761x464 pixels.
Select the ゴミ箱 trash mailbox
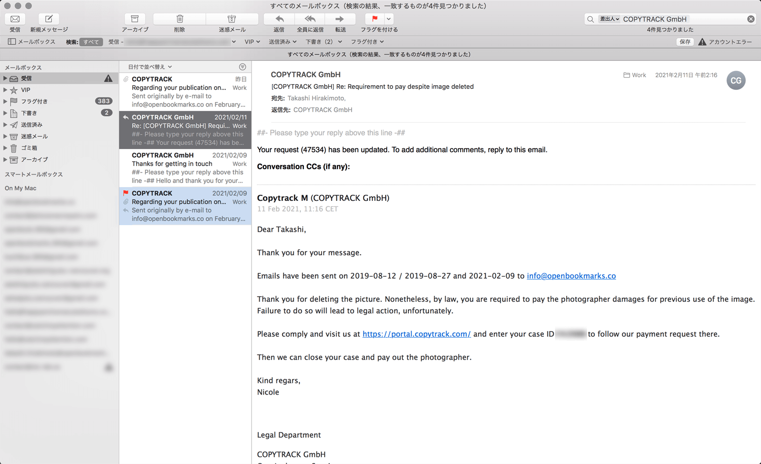[59, 148]
